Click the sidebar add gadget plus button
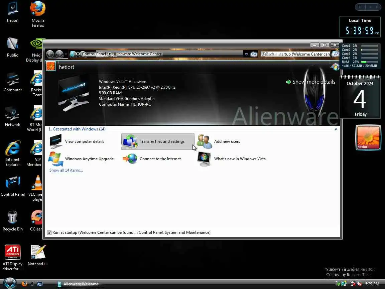The width and height of the screenshot is (385, 289). coord(360,7)
